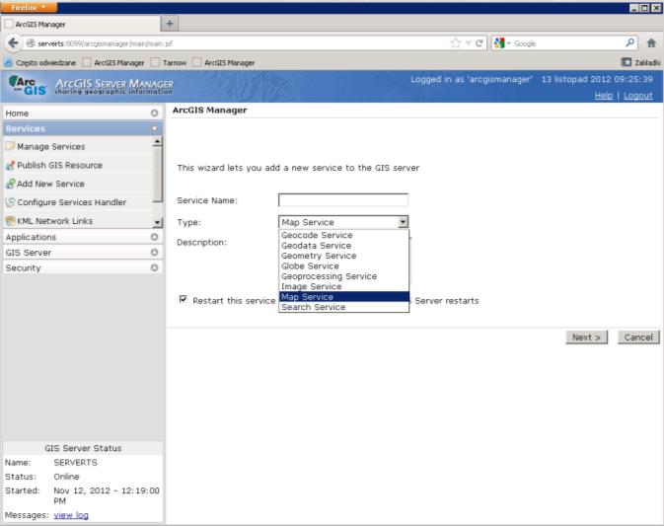Select Geometry Service from the list
The image size is (664, 526).
[x=344, y=256]
